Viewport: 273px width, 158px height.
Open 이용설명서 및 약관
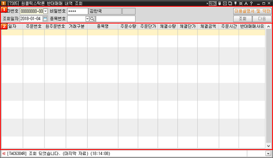click(252, 11)
